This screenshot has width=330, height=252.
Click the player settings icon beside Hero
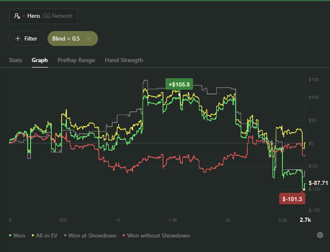17,16
